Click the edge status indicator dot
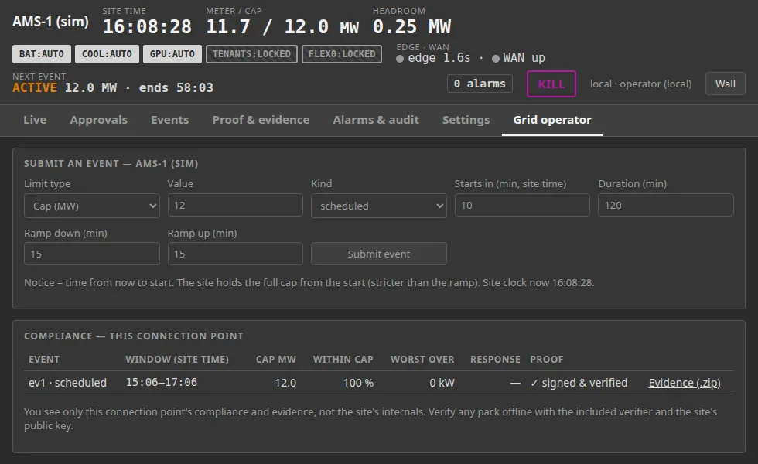Viewport: 758px width, 464px height. pos(400,59)
